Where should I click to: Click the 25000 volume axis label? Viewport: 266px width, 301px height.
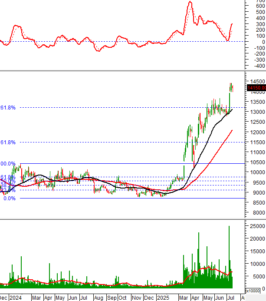[256, 227]
